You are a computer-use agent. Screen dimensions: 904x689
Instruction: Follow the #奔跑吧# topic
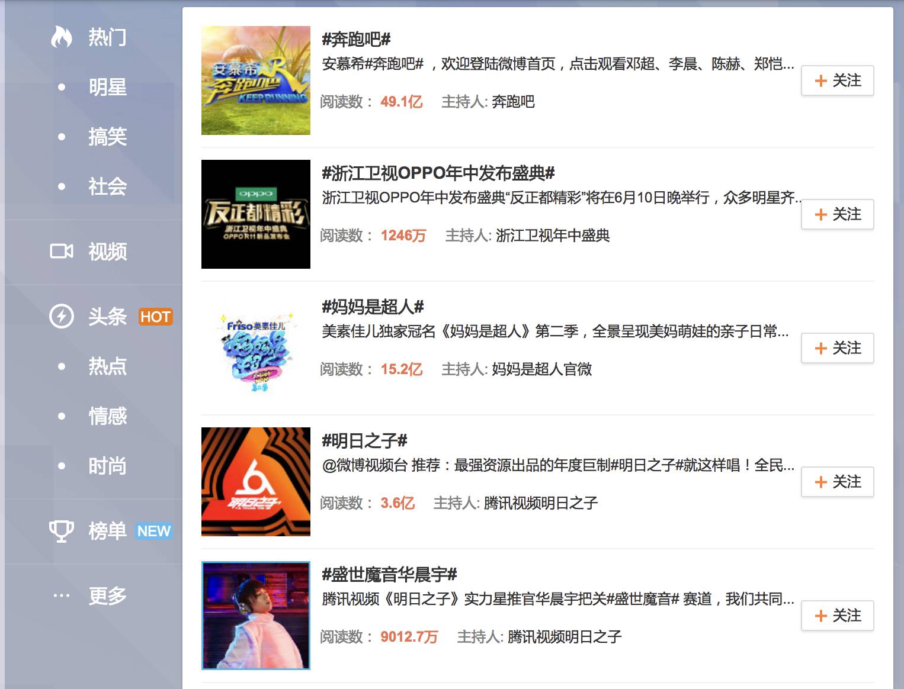click(837, 81)
